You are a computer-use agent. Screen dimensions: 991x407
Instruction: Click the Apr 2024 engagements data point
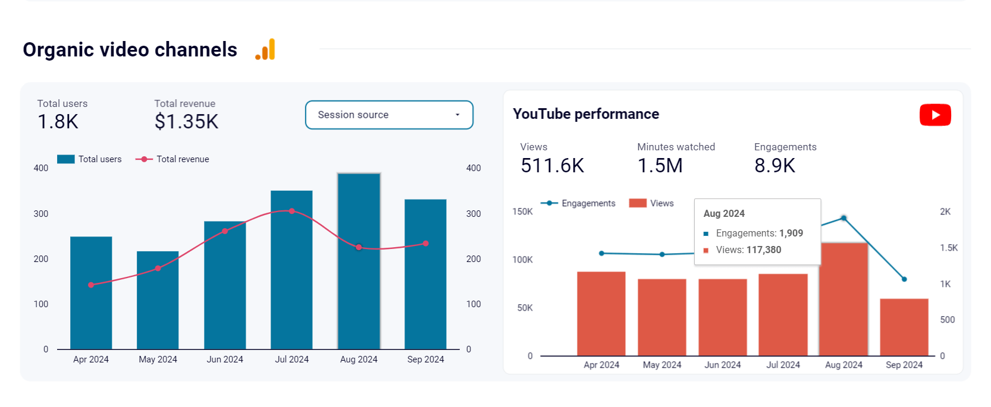tap(601, 253)
